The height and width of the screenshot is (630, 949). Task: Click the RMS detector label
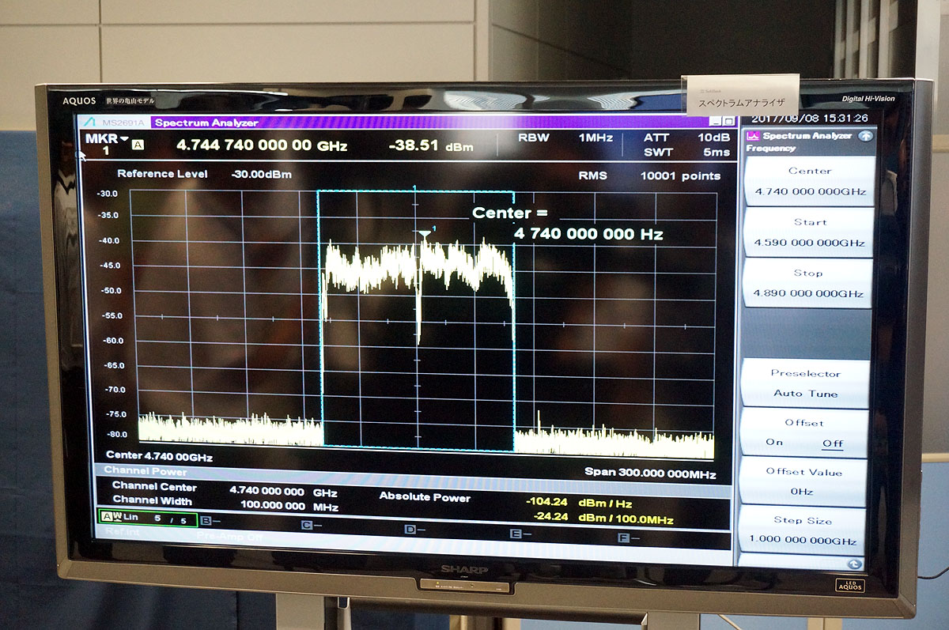point(592,176)
